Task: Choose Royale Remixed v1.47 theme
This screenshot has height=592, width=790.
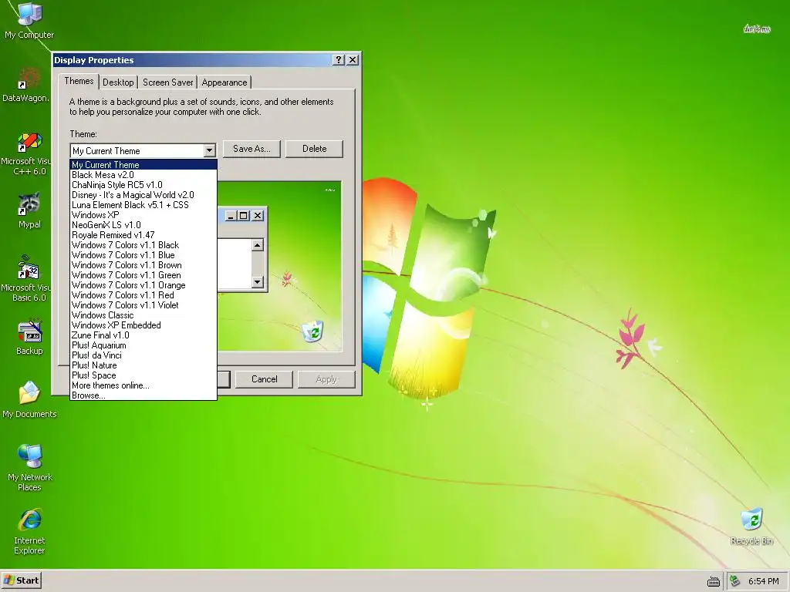Action: point(143,235)
